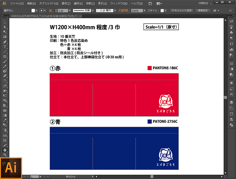Open the 編集 menu

click(31, 3)
